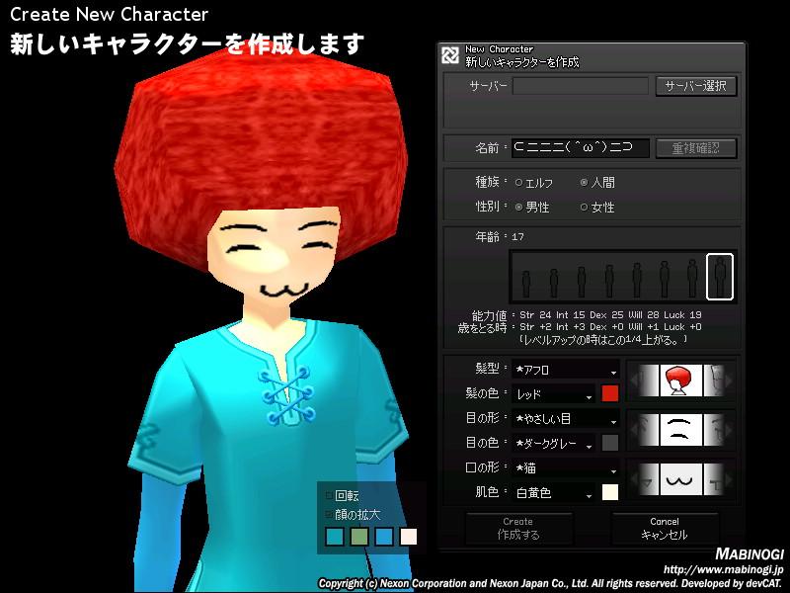Click the next eye shape arrow
Image resolution: width=790 pixels, height=593 pixels.
728,430
